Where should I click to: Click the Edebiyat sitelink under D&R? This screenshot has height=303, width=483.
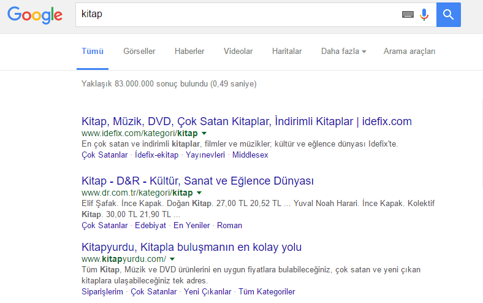click(x=151, y=225)
